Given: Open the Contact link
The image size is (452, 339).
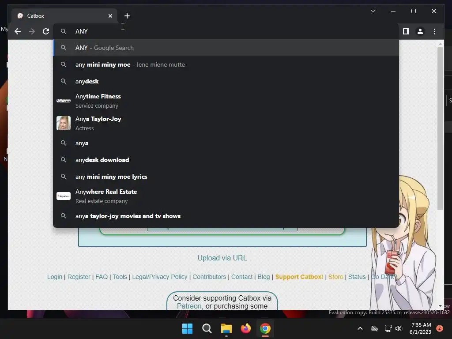Looking at the screenshot, I should tap(242, 277).
